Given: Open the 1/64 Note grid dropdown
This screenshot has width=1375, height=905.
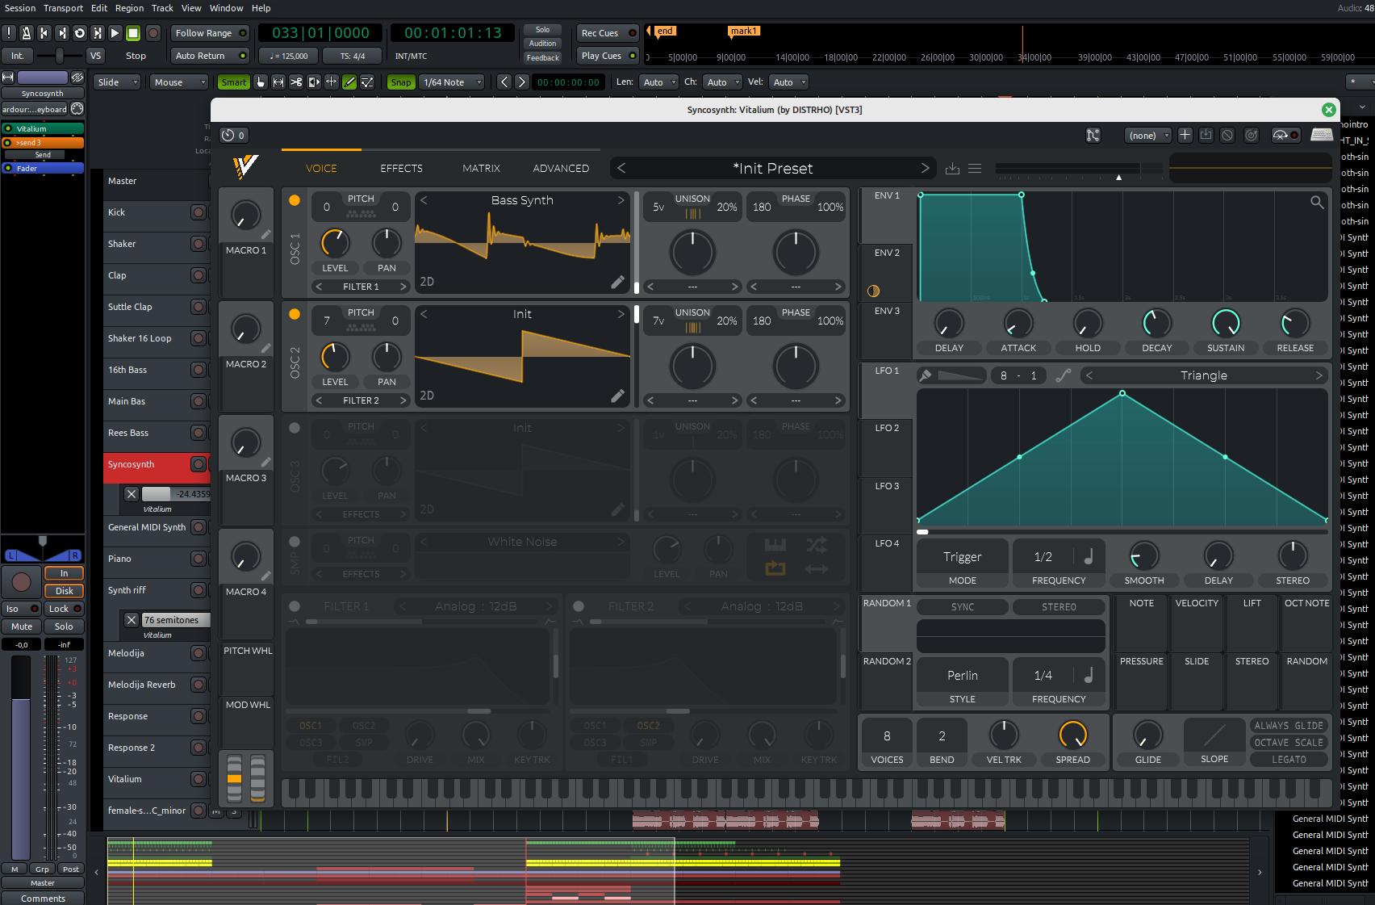Looking at the screenshot, I should (x=452, y=82).
